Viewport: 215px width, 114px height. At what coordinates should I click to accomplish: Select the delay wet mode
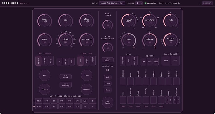coord(45,61)
